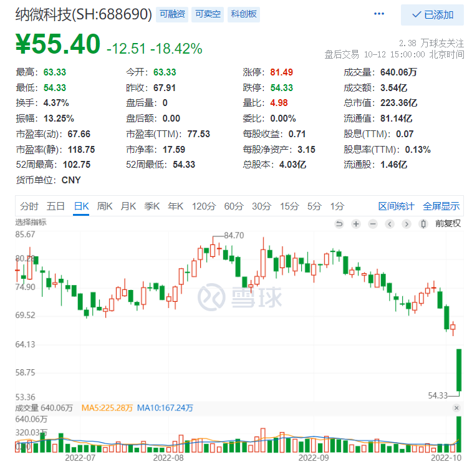Click the stock title 纳微科技(SH:688690)
This screenshot has width=472, height=464.
84,14
